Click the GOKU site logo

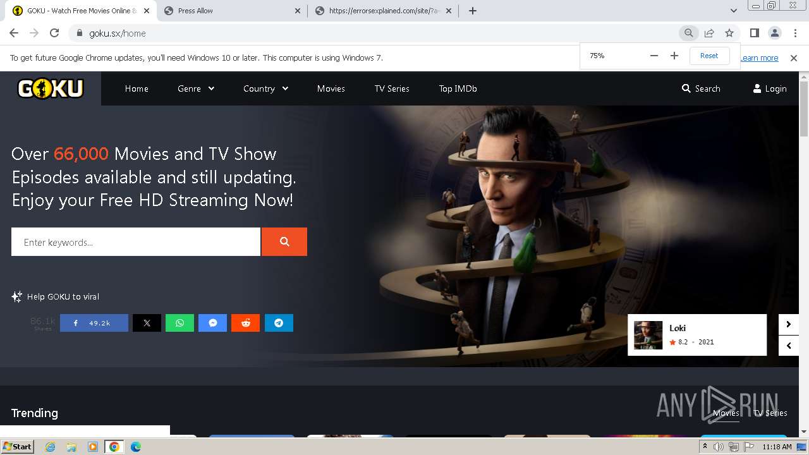51,88
